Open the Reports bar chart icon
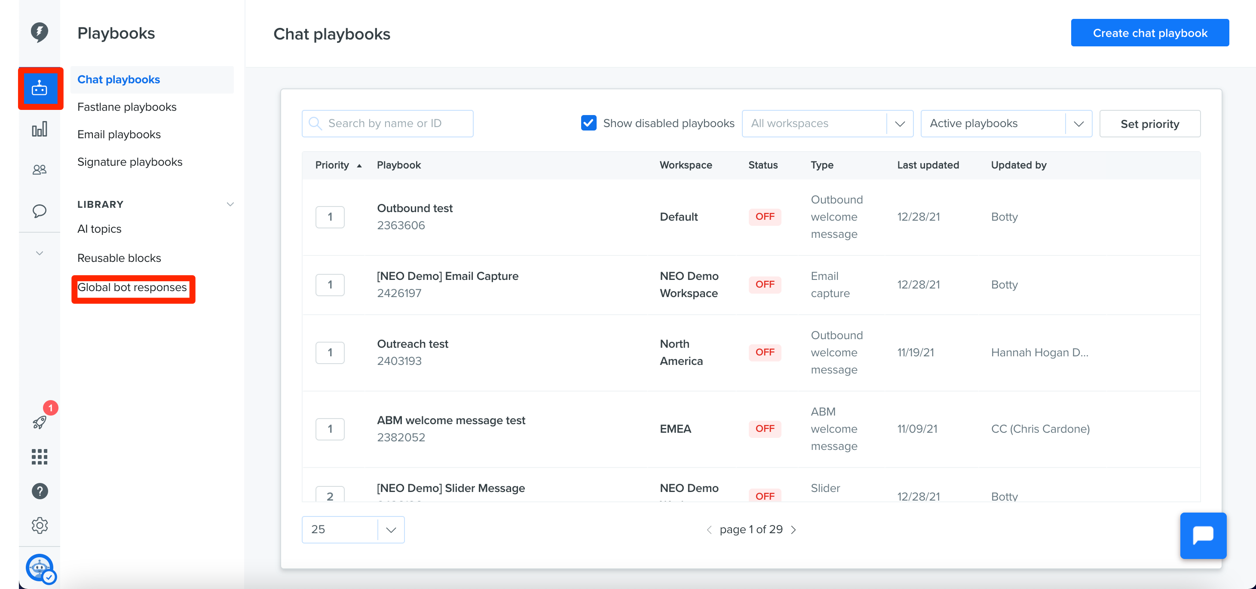This screenshot has height=589, width=1256. pyautogui.click(x=40, y=129)
